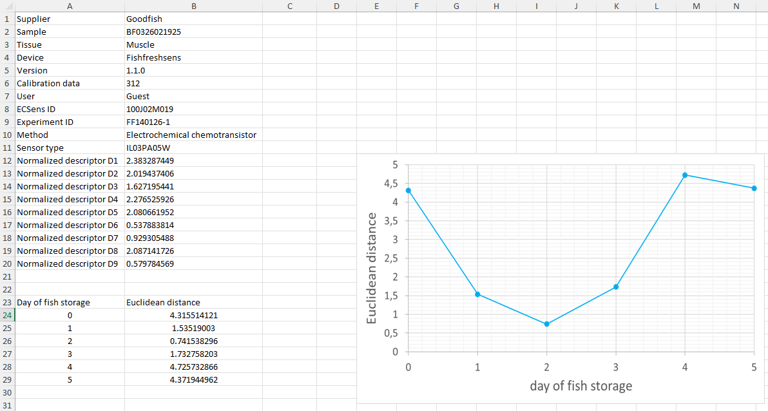Click Sensor type label cell
The image size is (768, 411).
[x=70, y=148]
